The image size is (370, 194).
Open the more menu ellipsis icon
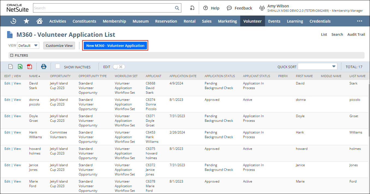(x=360, y=21)
